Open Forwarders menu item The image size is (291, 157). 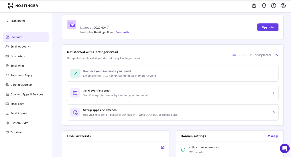pos(26,56)
